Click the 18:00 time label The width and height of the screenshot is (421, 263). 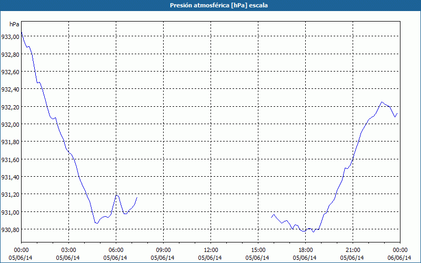point(305,250)
